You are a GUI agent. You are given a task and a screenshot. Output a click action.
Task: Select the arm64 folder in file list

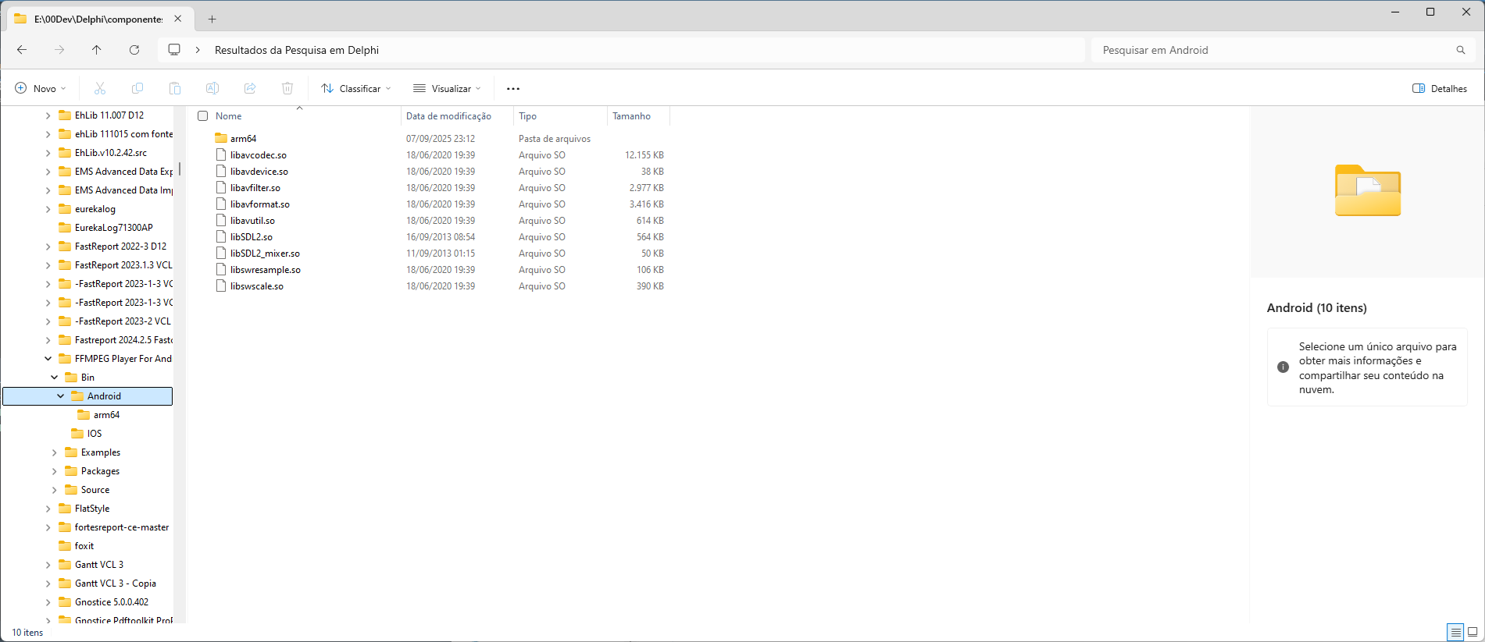(243, 139)
